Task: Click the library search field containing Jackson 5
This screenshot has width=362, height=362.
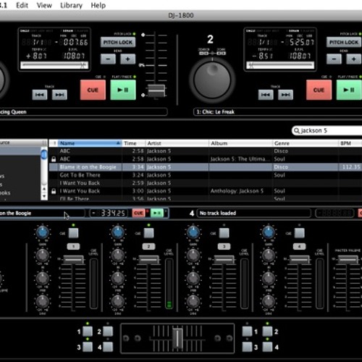Action: point(327,130)
